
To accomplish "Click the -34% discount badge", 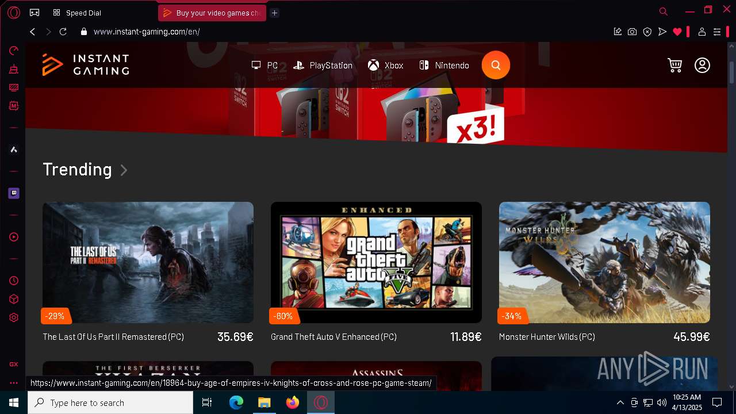I will 512,316.
